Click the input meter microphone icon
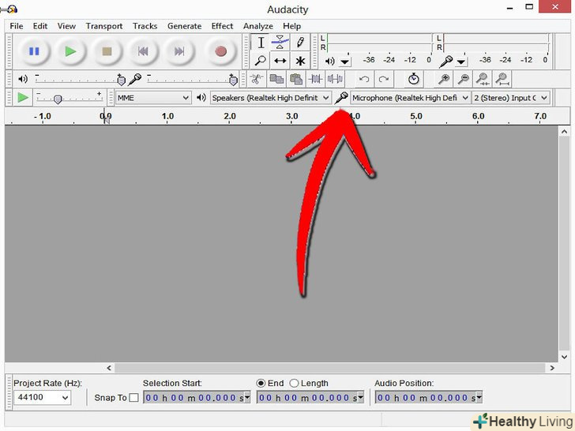 tap(446, 62)
